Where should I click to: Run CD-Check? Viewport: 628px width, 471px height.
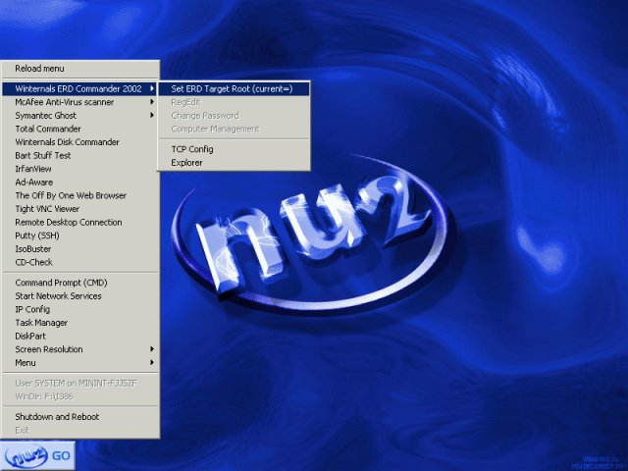(80, 262)
